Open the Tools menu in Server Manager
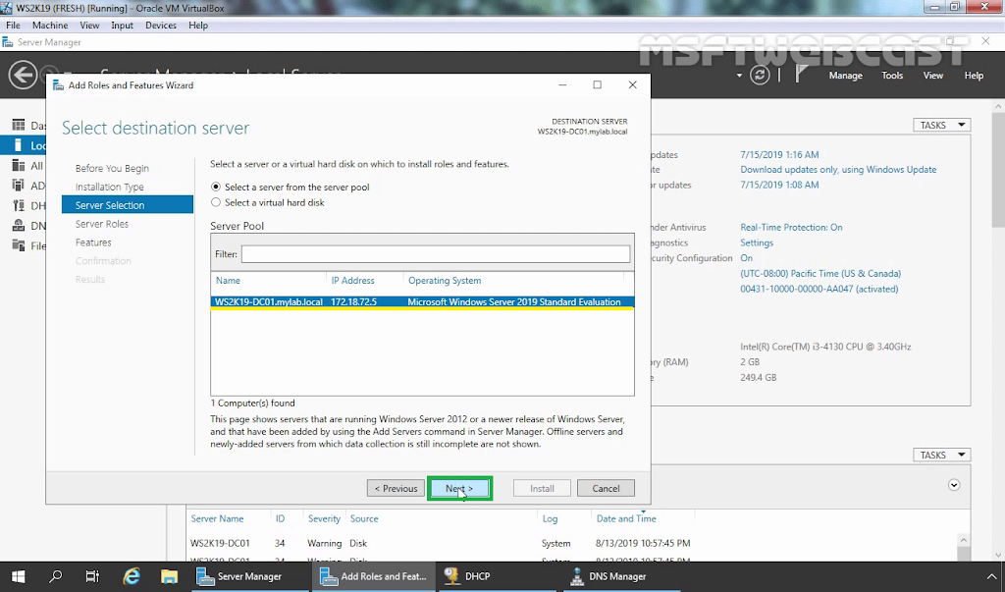The image size is (1005, 592). click(892, 75)
